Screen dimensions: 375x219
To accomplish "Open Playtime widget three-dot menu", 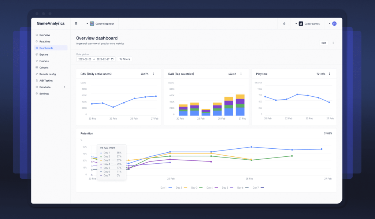I will tap(329, 74).
